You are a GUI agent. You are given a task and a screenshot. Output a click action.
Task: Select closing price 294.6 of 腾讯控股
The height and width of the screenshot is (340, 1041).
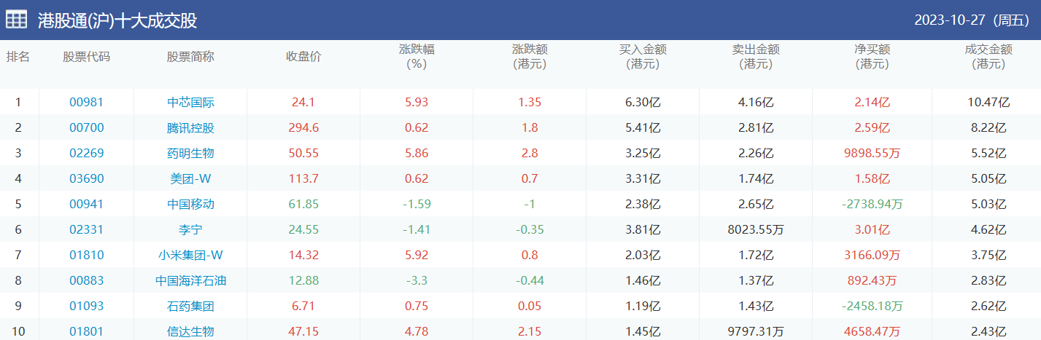303,128
